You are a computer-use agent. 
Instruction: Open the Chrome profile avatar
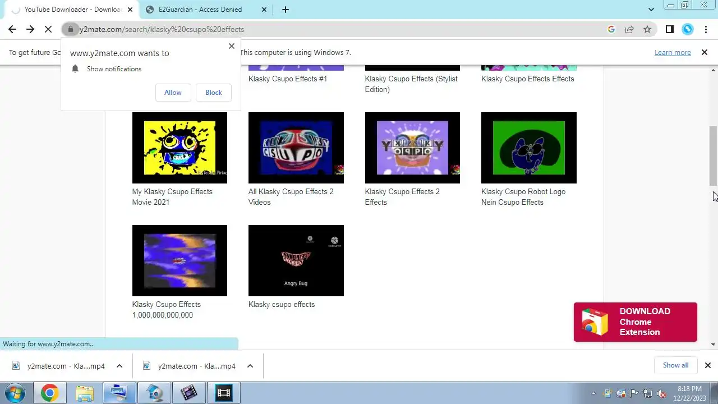[688, 29]
